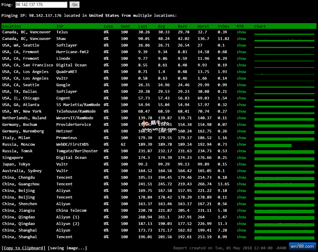Click the chart for Tencent Guangzhou row
318x252 pixels.
284,185
